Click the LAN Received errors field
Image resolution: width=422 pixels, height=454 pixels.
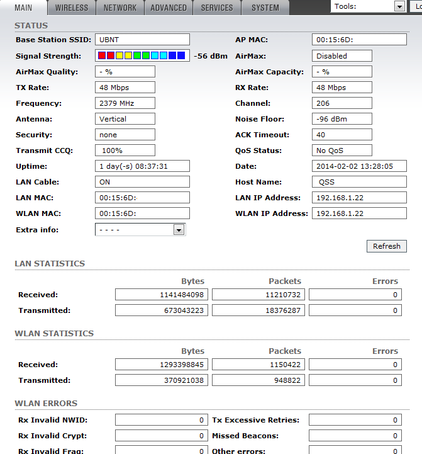pos(355,295)
